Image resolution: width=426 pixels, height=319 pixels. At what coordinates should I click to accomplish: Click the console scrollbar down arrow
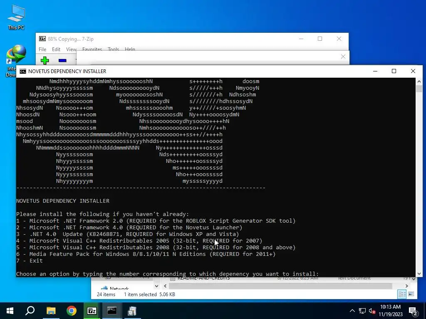[x=419, y=274]
